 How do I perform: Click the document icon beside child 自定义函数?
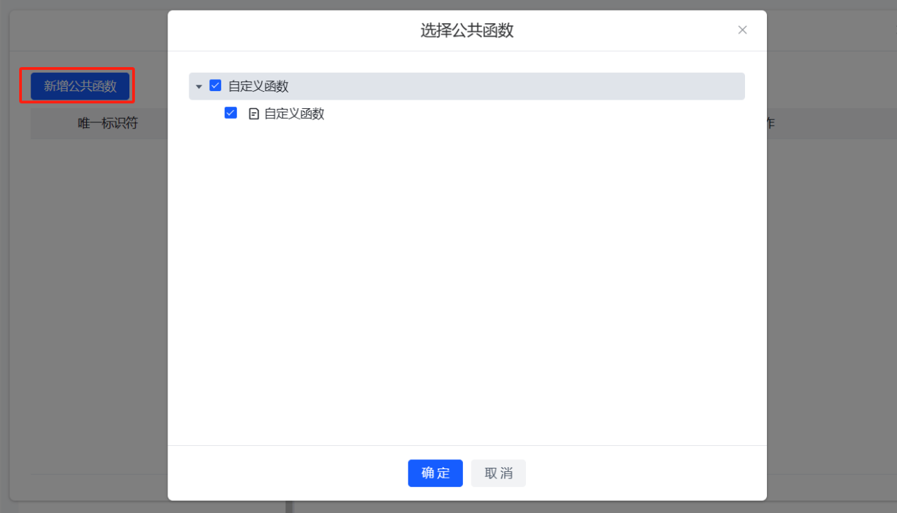(254, 114)
